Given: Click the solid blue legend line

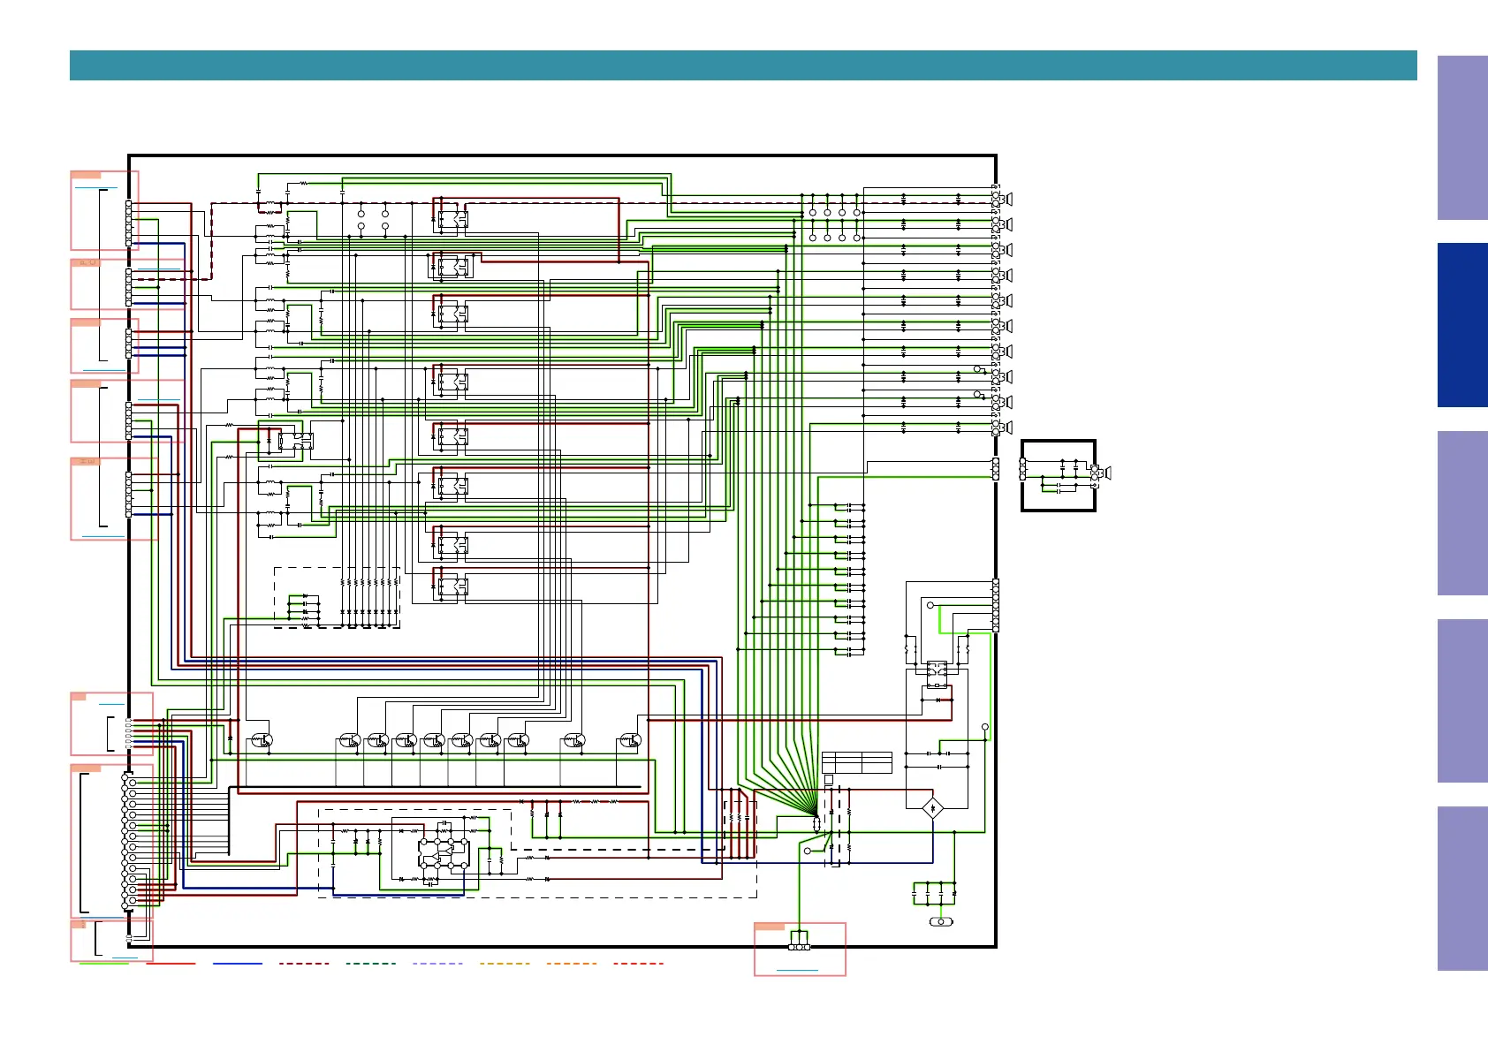Looking at the screenshot, I should (x=238, y=964).
